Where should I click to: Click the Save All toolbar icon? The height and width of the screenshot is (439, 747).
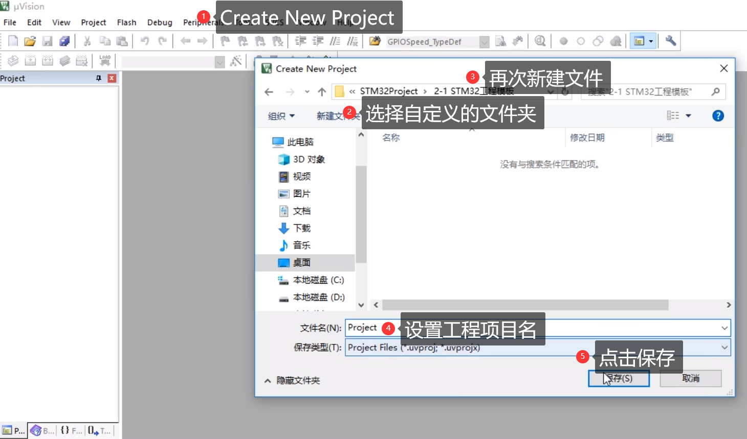(x=64, y=41)
